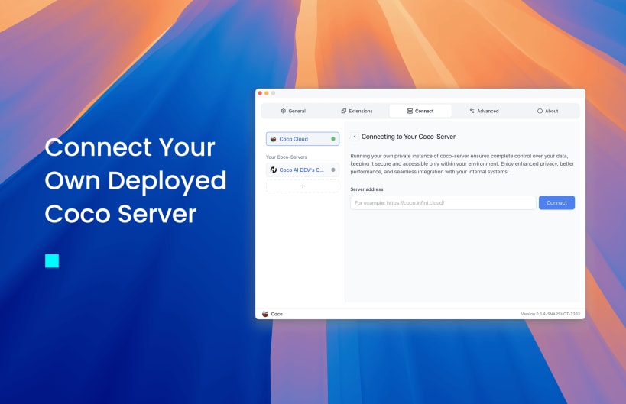Click the Coco logo in the footer
The height and width of the screenshot is (404, 626).
point(265,314)
